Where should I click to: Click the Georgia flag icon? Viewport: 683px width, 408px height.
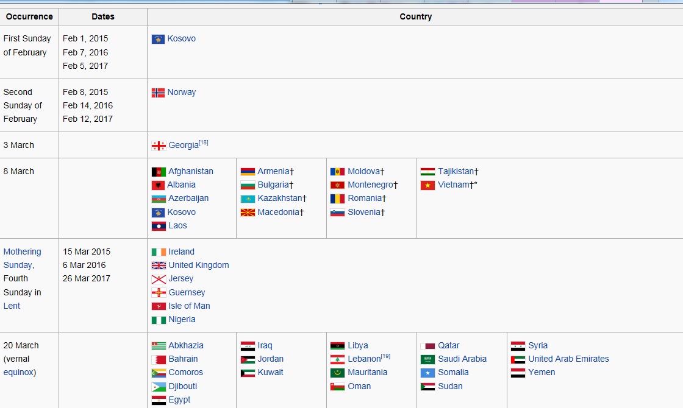click(x=159, y=146)
